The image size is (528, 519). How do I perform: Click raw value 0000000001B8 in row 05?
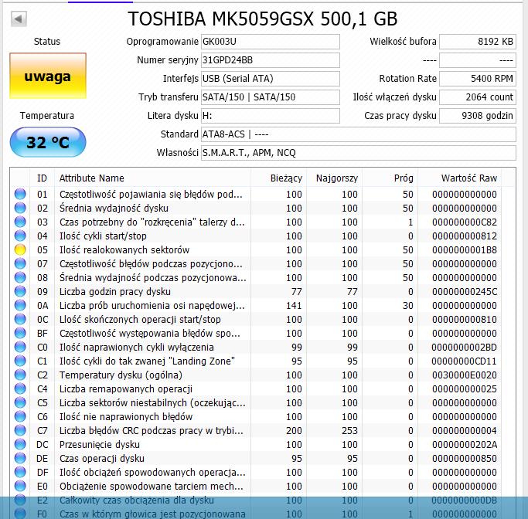tap(465, 250)
